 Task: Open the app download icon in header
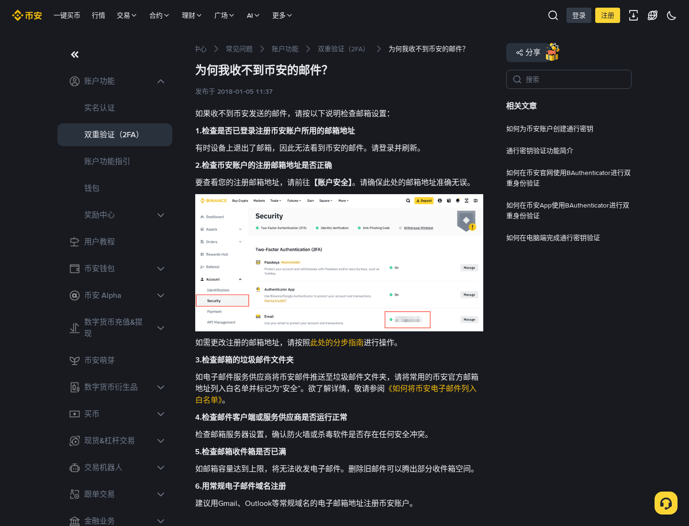(x=633, y=15)
